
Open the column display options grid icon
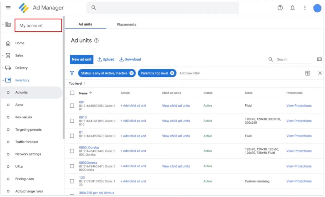(x=319, y=59)
